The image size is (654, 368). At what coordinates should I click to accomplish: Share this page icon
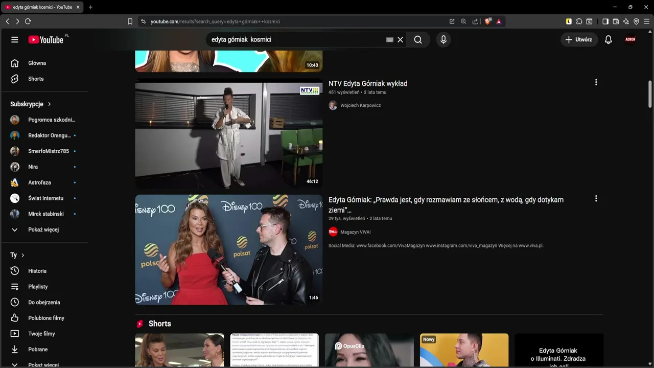tap(475, 21)
